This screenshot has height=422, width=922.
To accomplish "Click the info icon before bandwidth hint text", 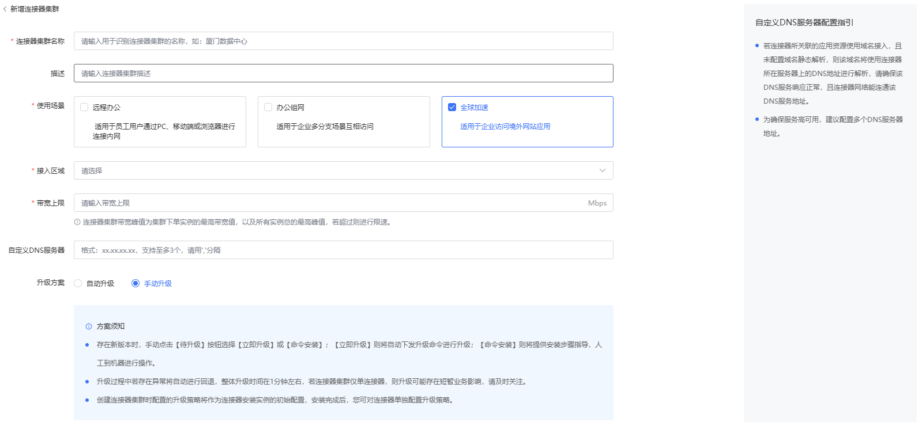I will click(77, 222).
